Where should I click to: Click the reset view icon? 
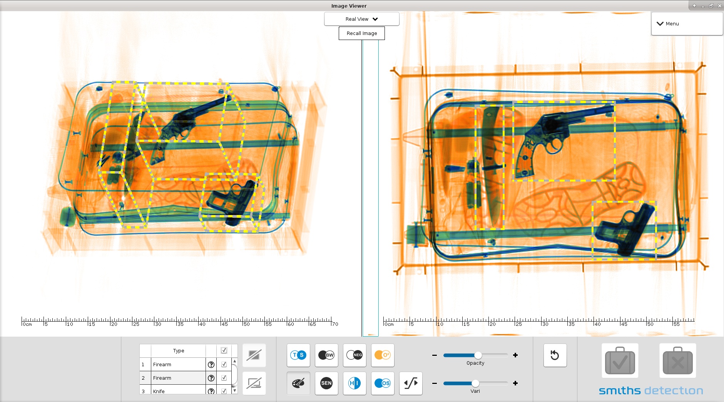(555, 355)
